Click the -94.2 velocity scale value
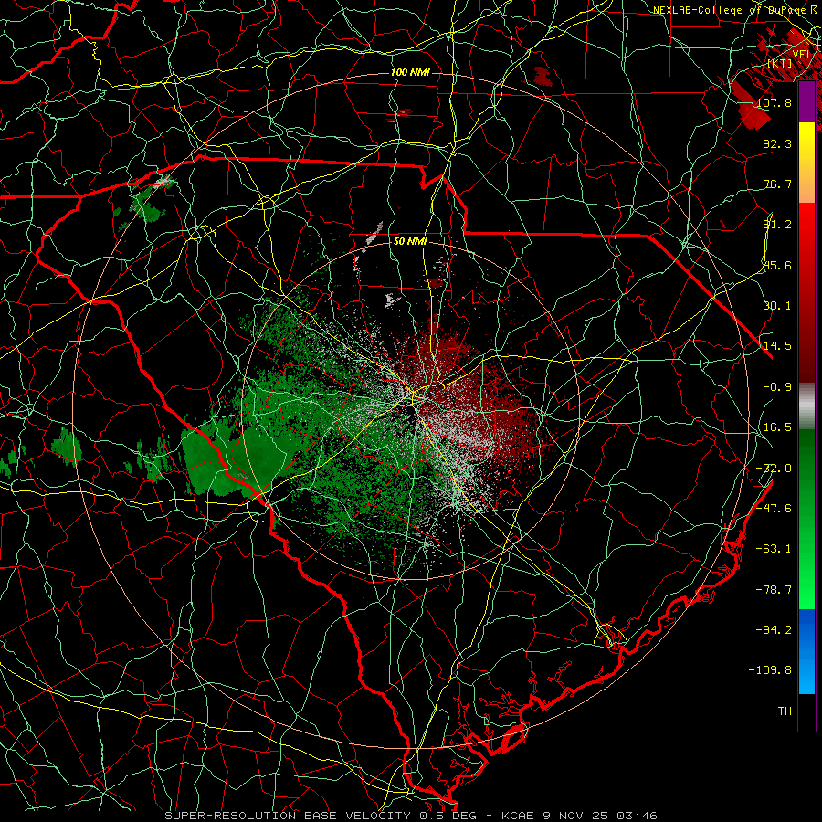 click(774, 630)
